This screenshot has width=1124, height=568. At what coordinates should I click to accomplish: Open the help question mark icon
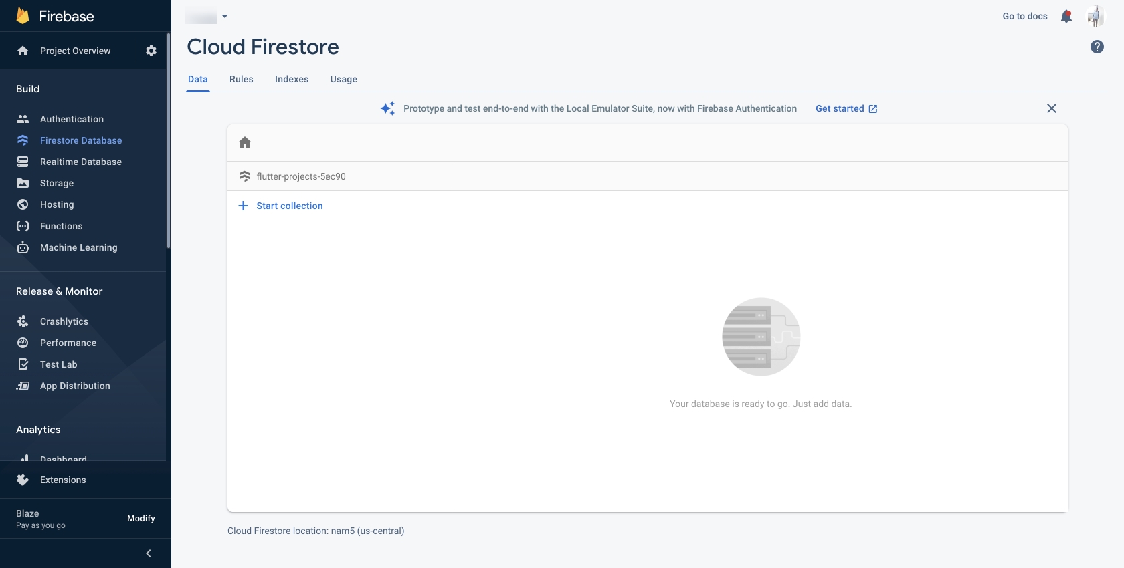tap(1097, 47)
